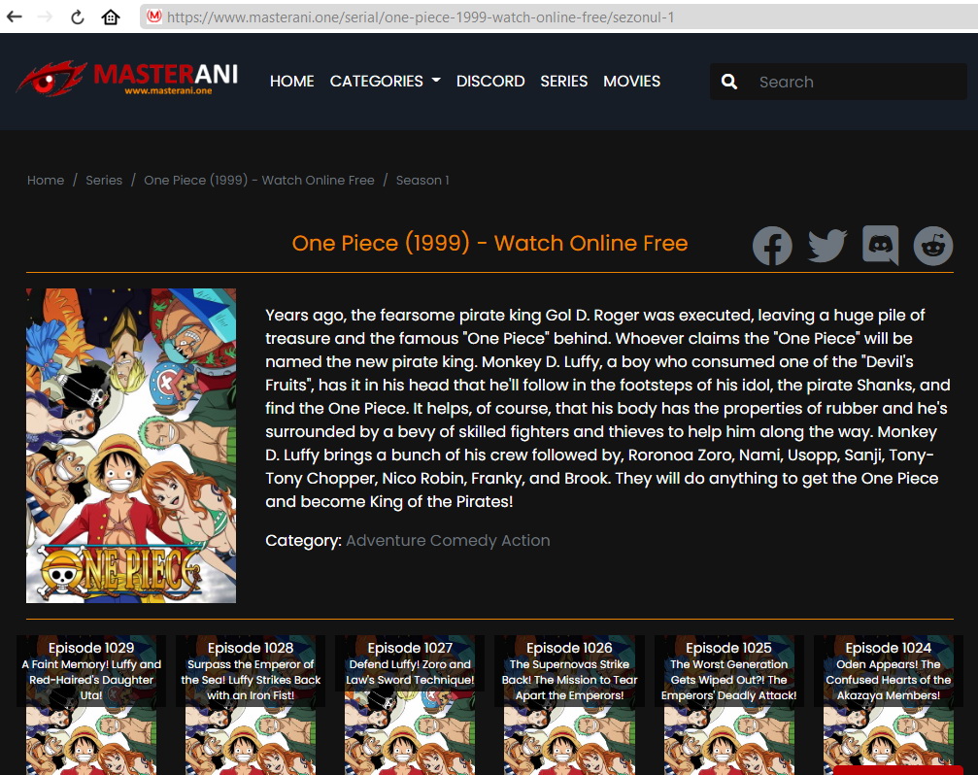
Task: Expand the CATEGORIES dropdown menu
Action: 385,81
